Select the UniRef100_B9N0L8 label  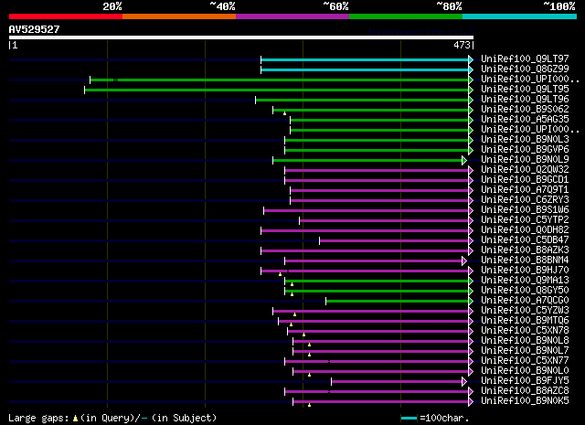click(525, 341)
